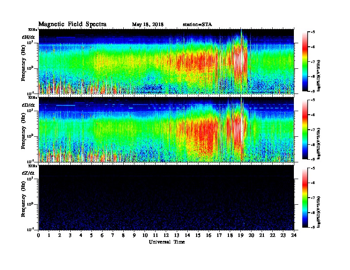
Task: Click hour tick label "20" on time axis
Action: pos(251,235)
